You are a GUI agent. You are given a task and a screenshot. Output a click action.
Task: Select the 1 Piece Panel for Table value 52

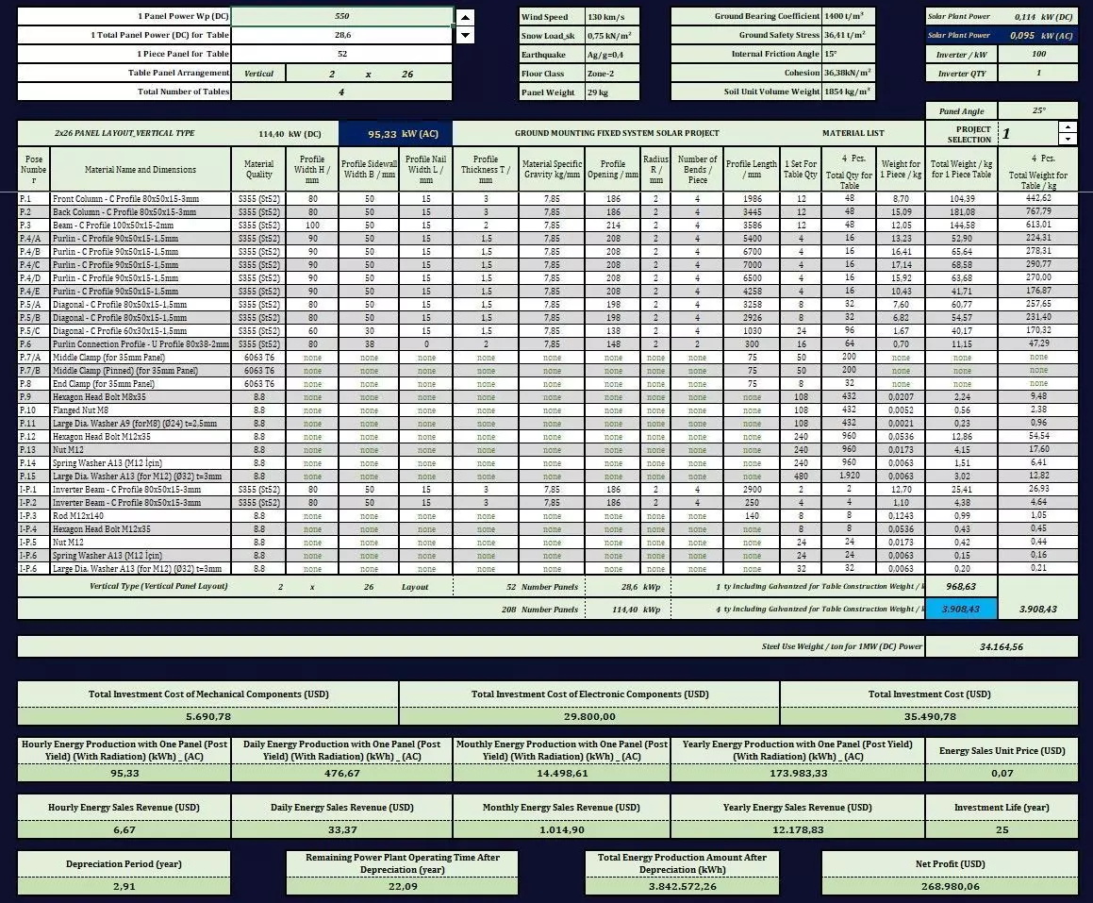pos(341,54)
